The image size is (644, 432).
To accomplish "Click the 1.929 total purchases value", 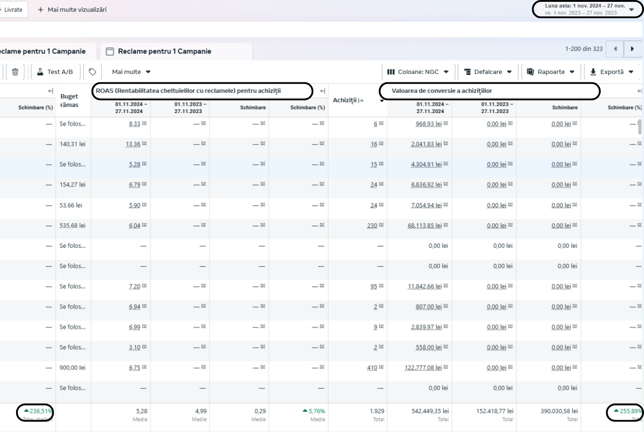I will pyautogui.click(x=377, y=411).
